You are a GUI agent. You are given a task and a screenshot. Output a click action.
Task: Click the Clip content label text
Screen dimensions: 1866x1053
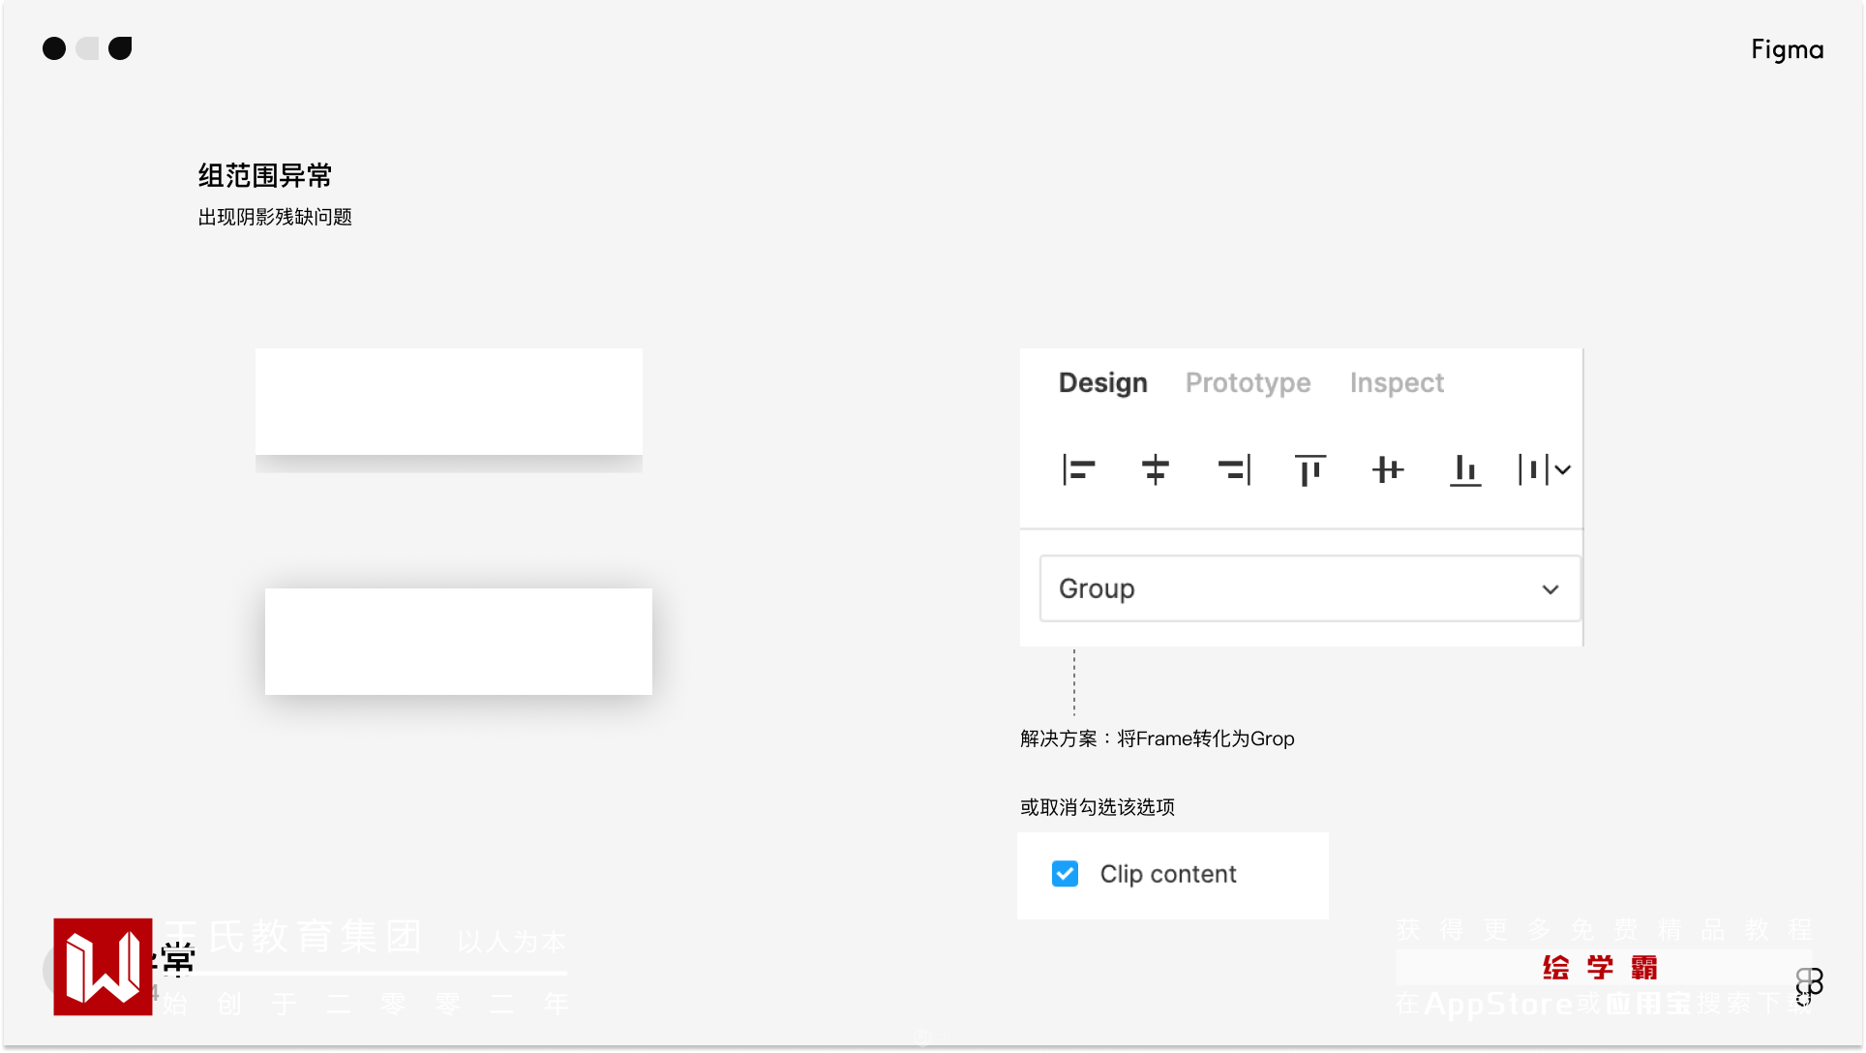click(x=1168, y=874)
